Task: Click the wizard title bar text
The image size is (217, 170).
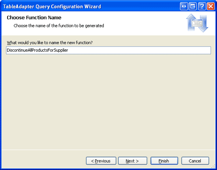Action: 52,6
